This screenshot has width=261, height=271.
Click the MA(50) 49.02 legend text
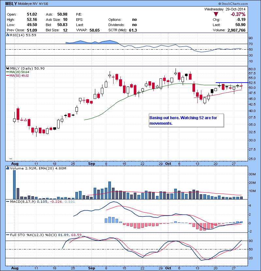click(19, 76)
